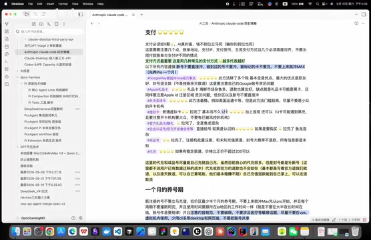Open the View menu
Viewport: 371px width, 240px height.
[75, 4]
